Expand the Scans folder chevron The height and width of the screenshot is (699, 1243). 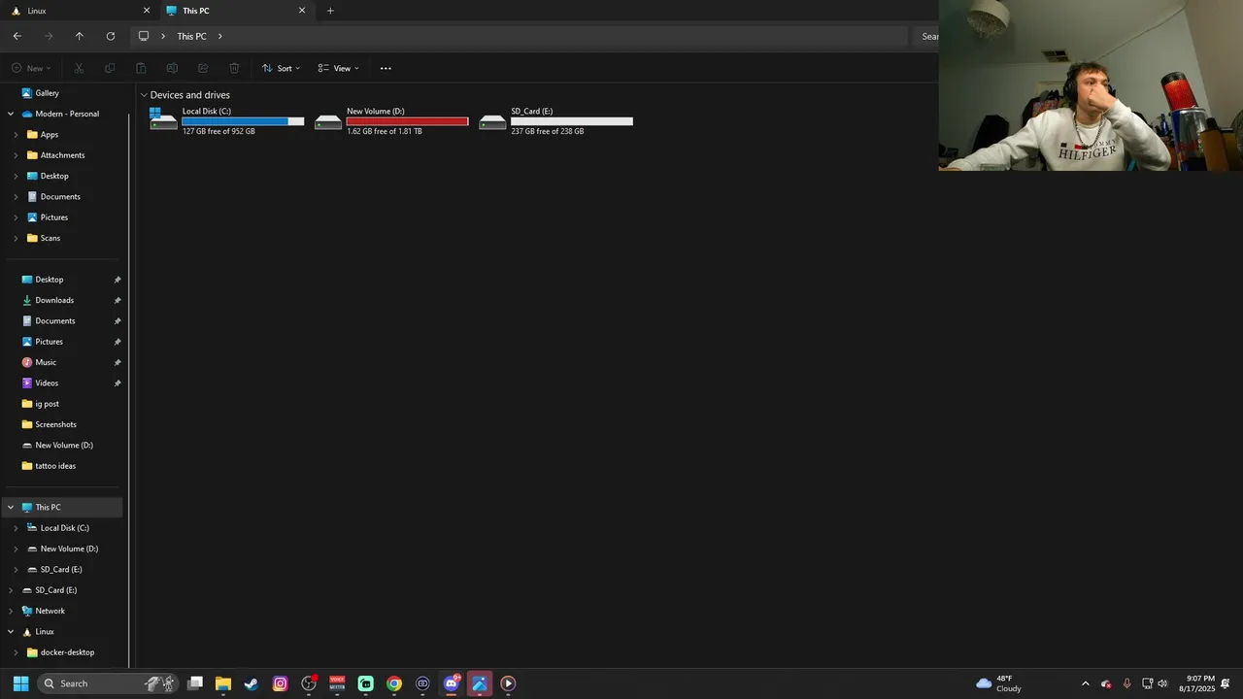[x=16, y=238]
